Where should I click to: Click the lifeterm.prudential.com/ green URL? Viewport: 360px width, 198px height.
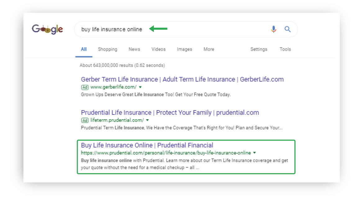[117, 120]
